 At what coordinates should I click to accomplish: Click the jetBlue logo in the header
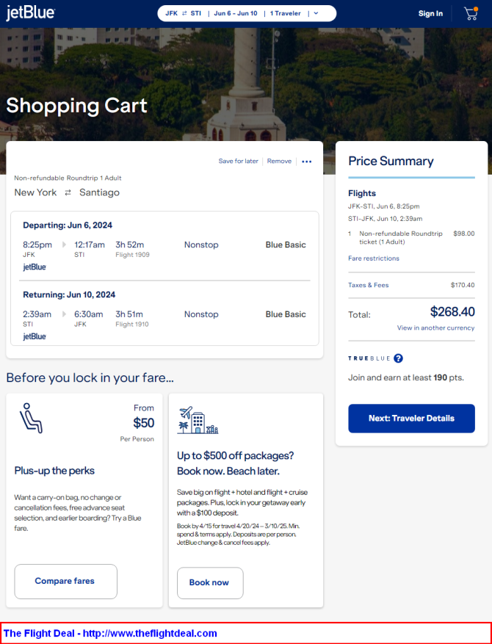click(x=30, y=13)
